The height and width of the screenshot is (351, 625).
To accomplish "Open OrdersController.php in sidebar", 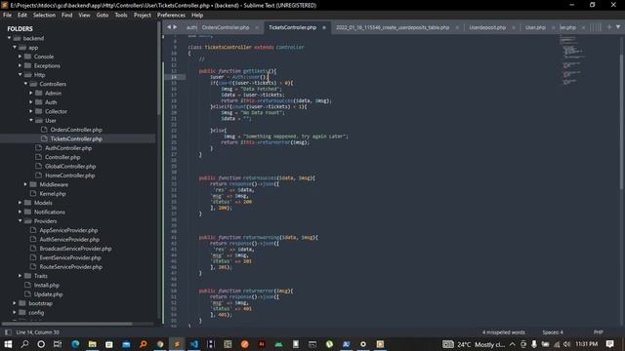I will [76, 130].
